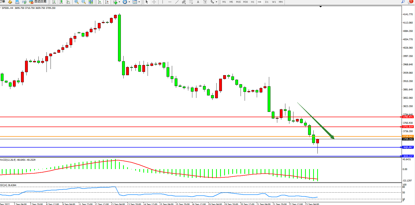The width and height of the screenshot is (415, 205).
Task: Choose the horizontal line drawing tool
Action: coord(170,2)
